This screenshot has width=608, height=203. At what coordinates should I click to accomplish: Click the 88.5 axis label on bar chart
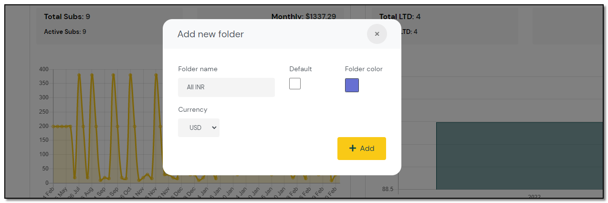pos(388,189)
